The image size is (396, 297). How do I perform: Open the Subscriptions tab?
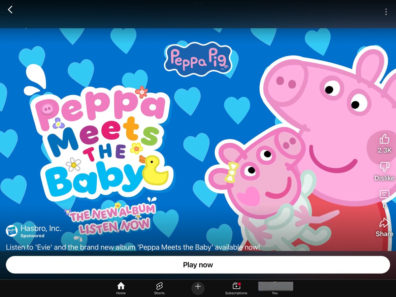click(x=236, y=288)
